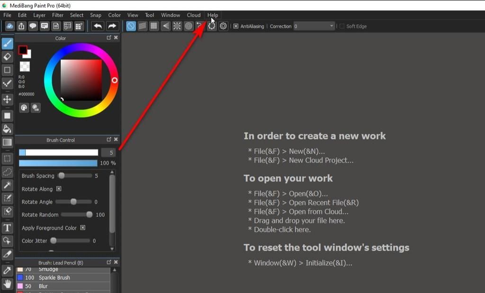Open the Filter menu

coord(57,15)
